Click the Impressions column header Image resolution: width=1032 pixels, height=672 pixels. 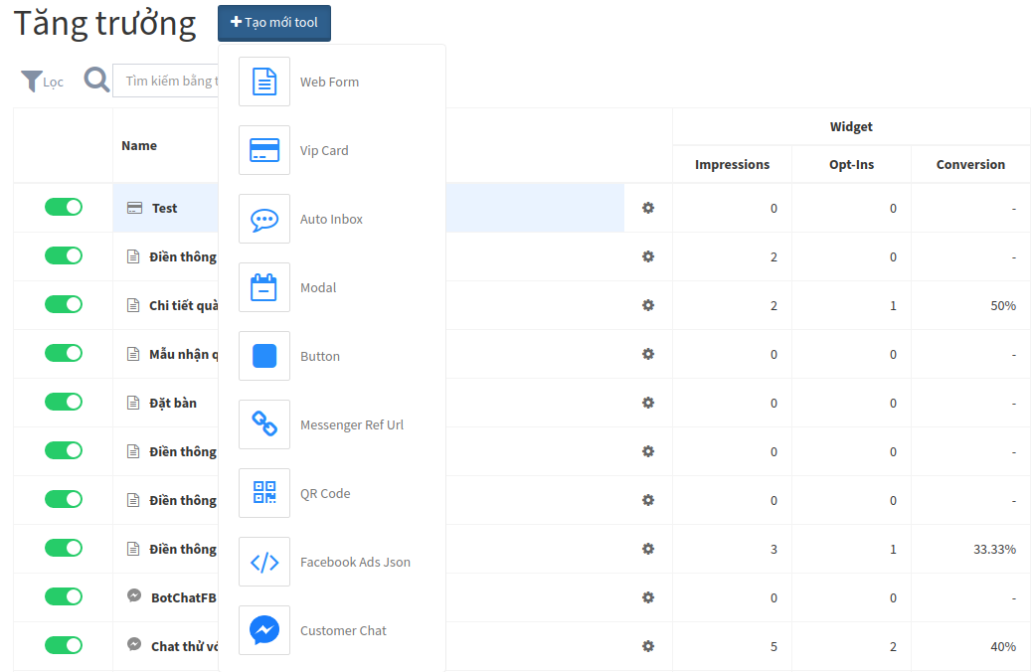(x=732, y=164)
